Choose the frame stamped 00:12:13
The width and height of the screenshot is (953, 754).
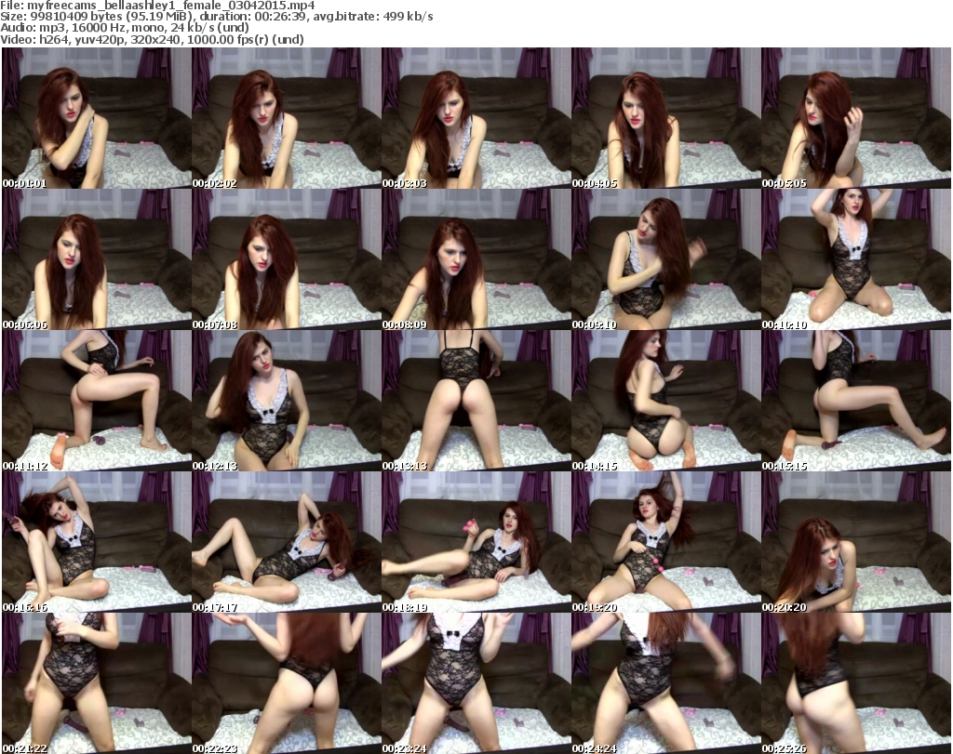(x=287, y=401)
